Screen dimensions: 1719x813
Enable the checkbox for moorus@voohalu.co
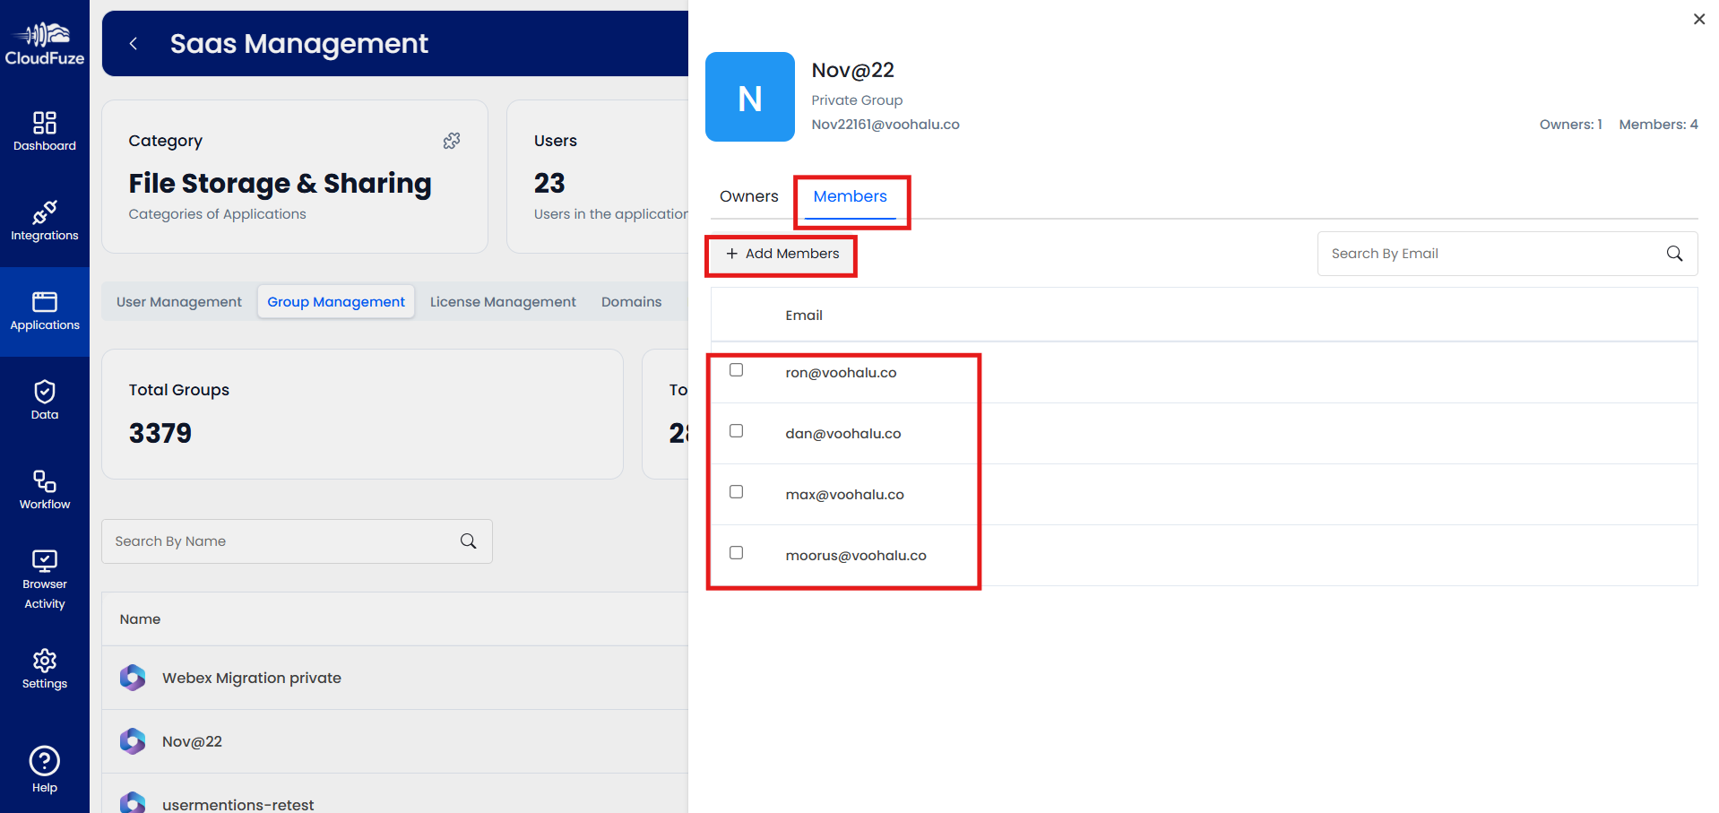tap(736, 552)
